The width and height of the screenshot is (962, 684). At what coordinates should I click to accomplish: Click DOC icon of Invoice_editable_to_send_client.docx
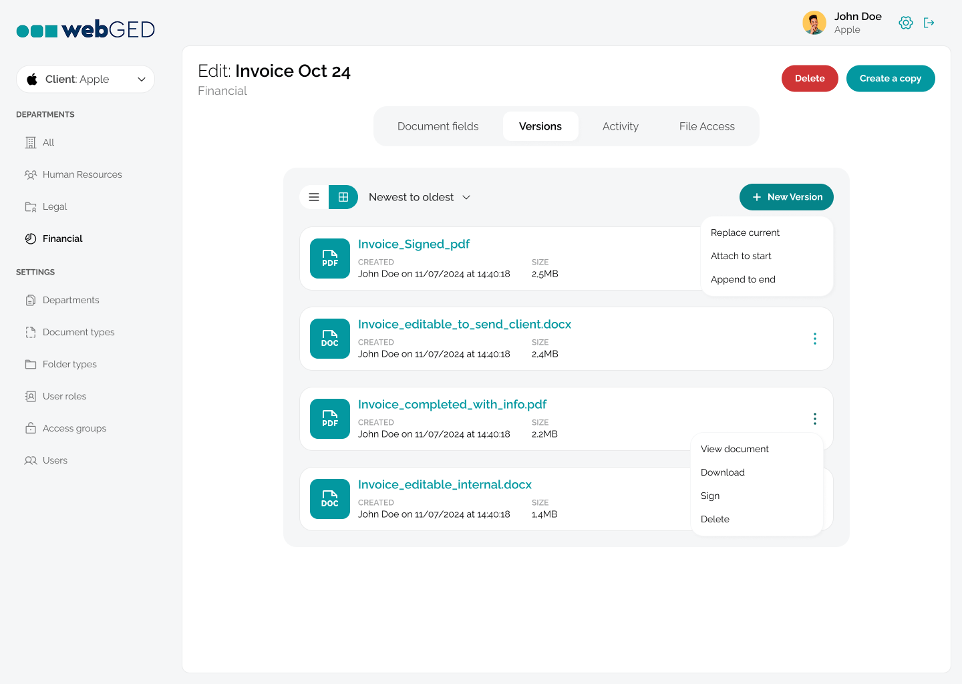[330, 339]
